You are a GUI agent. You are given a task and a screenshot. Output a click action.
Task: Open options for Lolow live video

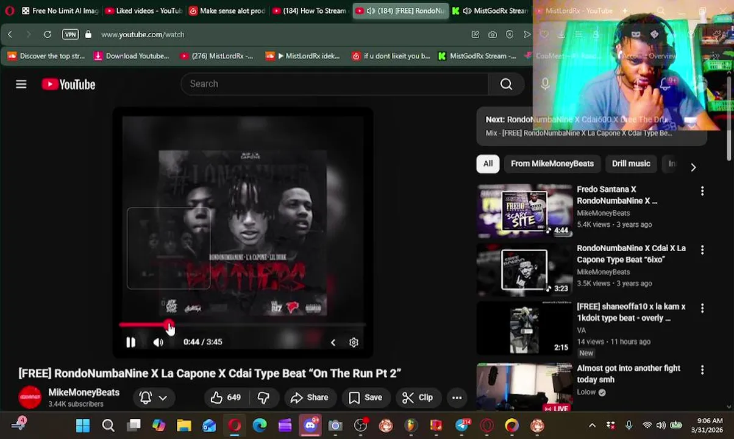point(702,369)
